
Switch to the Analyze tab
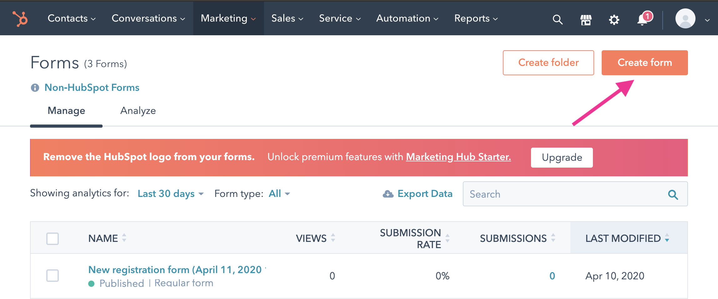(138, 111)
